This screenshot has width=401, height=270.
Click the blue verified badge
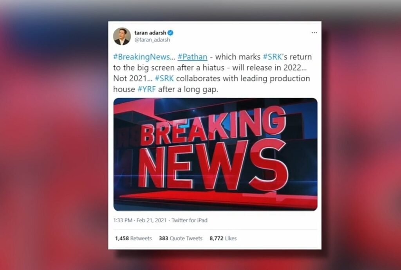coord(171,33)
